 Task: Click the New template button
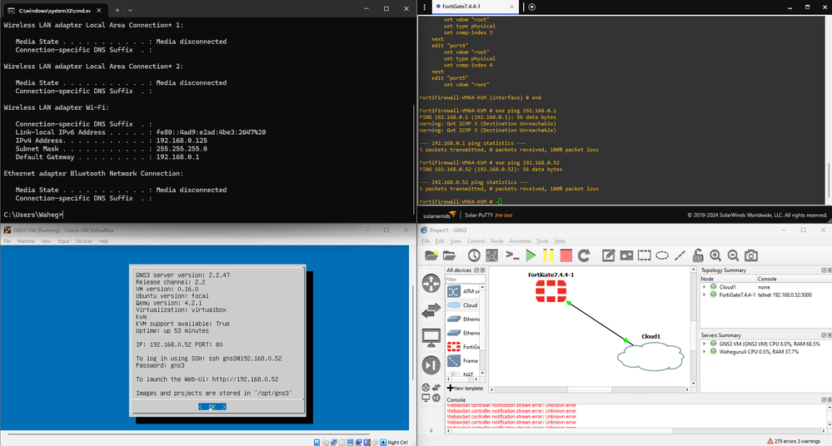pos(465,389)
